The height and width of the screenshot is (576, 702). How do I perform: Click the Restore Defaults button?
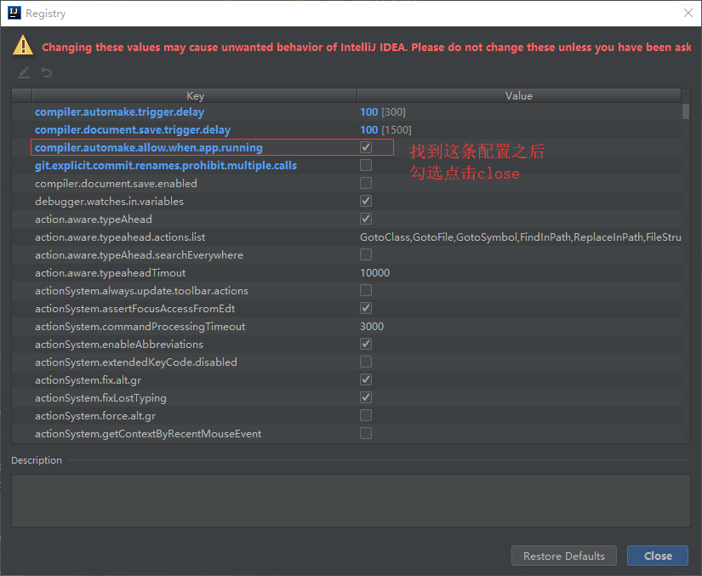click(x=563, y=556)
